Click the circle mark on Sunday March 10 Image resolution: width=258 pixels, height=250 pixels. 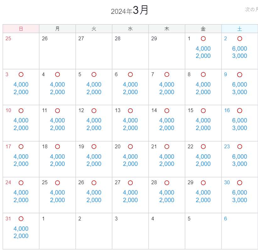[21, 111]
